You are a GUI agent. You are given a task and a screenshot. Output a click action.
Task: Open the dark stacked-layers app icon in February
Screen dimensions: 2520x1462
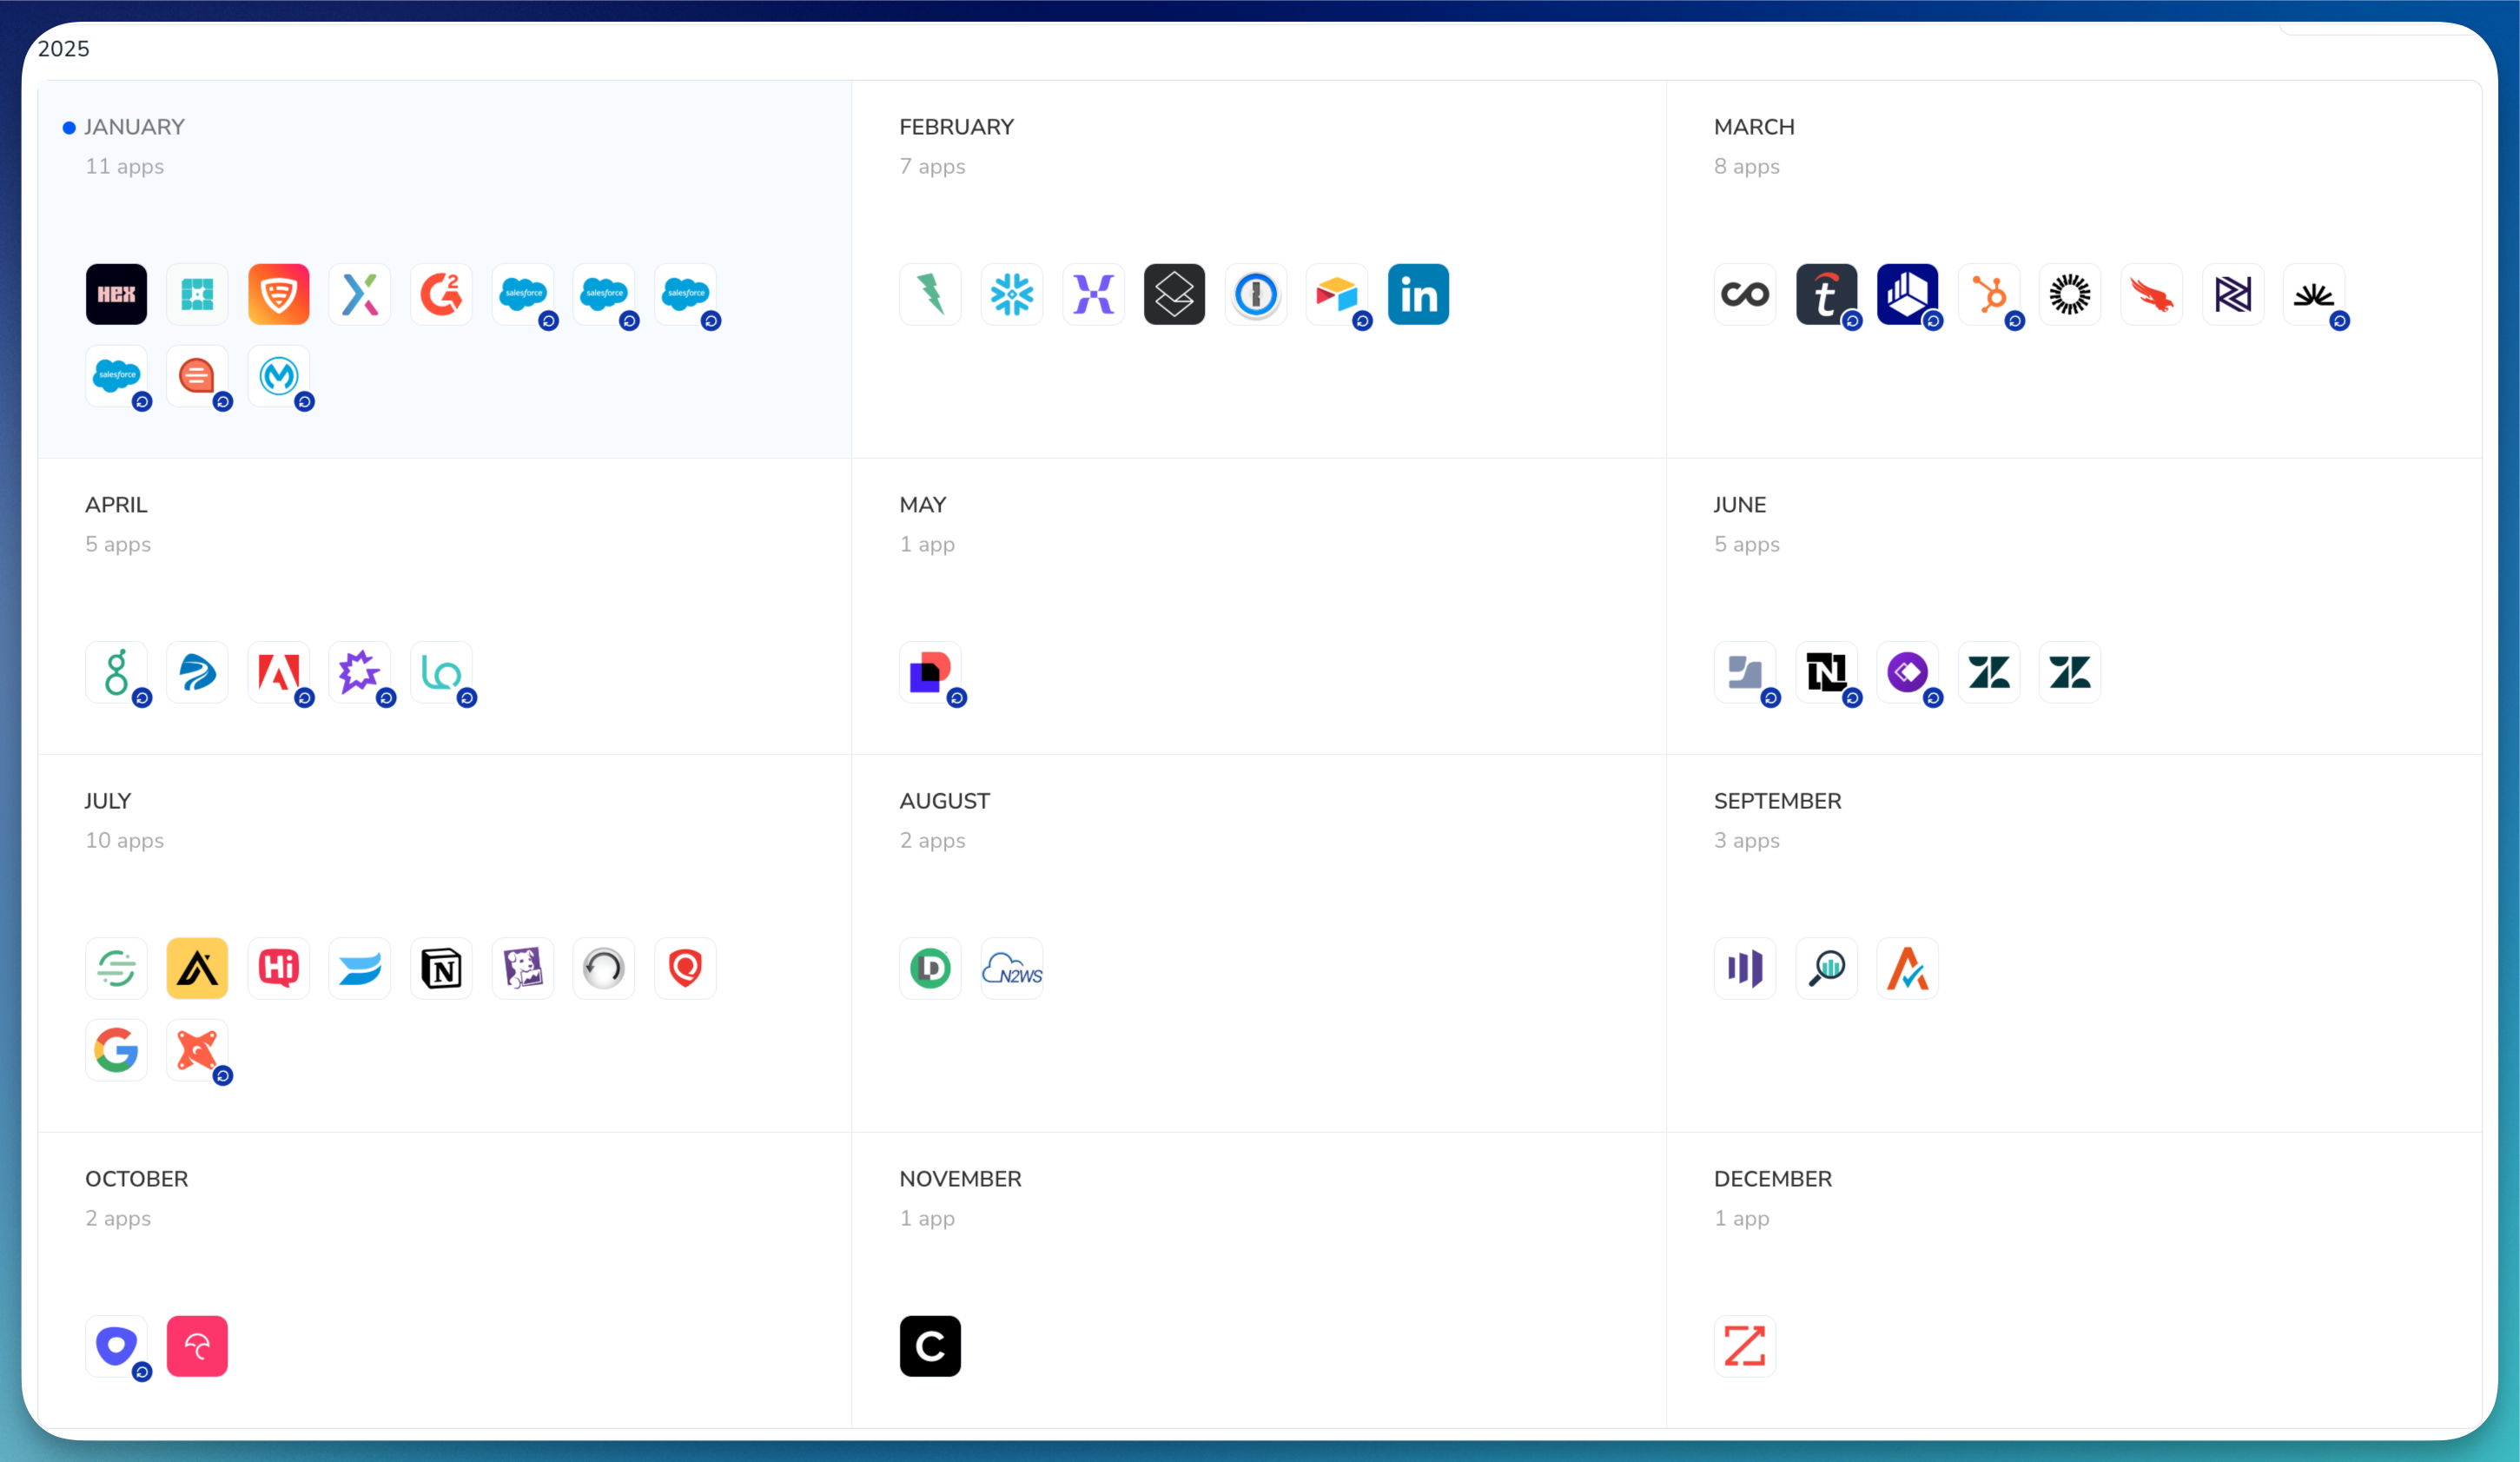click(x=1174, y=294)
